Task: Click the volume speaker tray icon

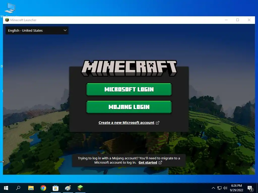Action: coord(225,188)
